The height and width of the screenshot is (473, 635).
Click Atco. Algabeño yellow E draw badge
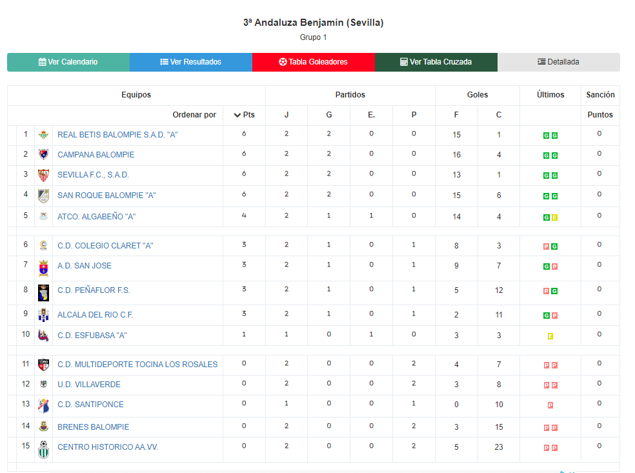tap(554, 217)
